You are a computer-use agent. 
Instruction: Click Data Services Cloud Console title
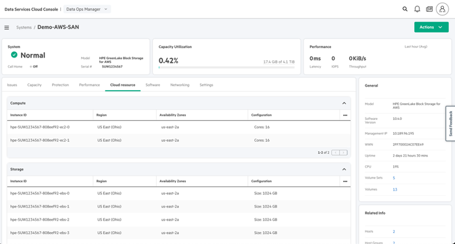pyautogui.click(x=31, y=9)
